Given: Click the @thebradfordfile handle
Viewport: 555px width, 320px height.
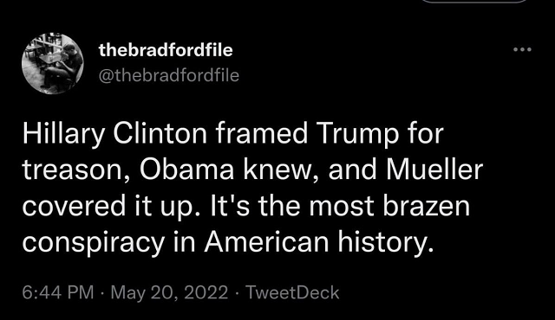Looking at the screenshot, I should pos(169,75).
